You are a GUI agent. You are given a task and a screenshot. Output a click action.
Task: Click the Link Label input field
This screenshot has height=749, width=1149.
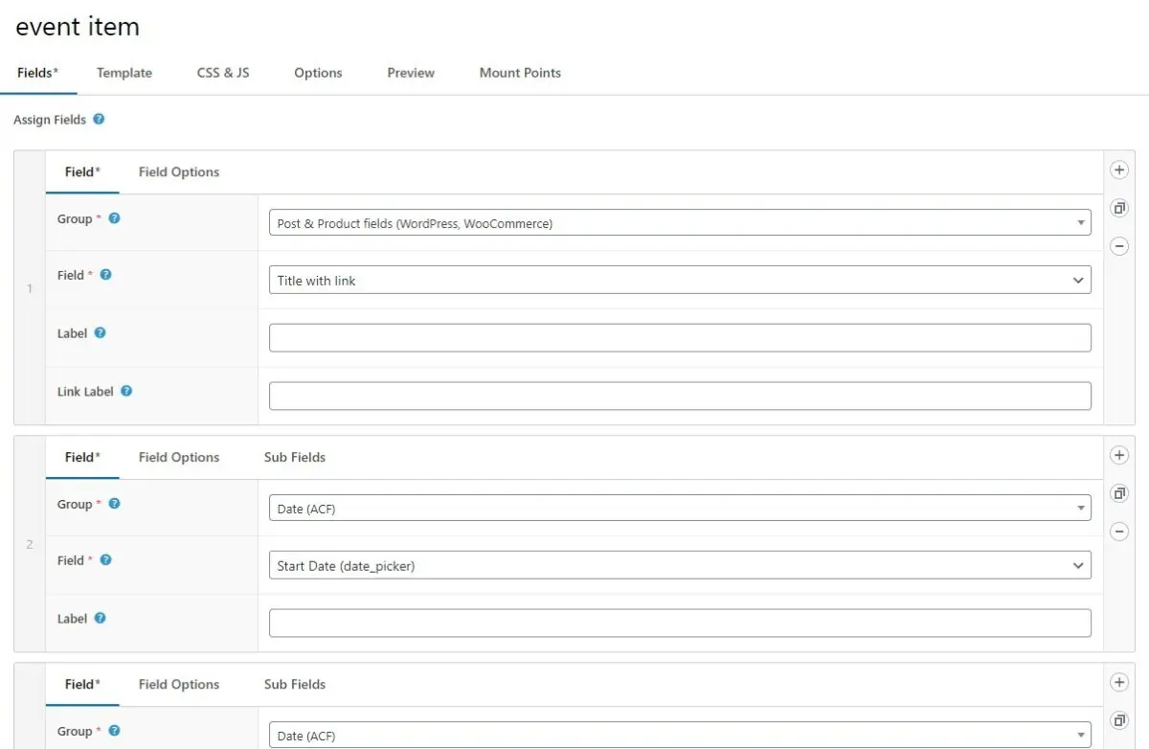pyautogui.click(x=680, y=395)
